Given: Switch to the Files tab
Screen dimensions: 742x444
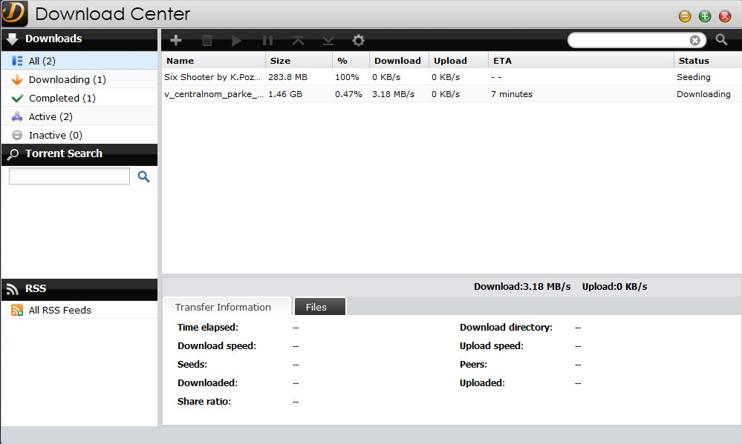Looking at the screenshot, I should coord(316,307).
